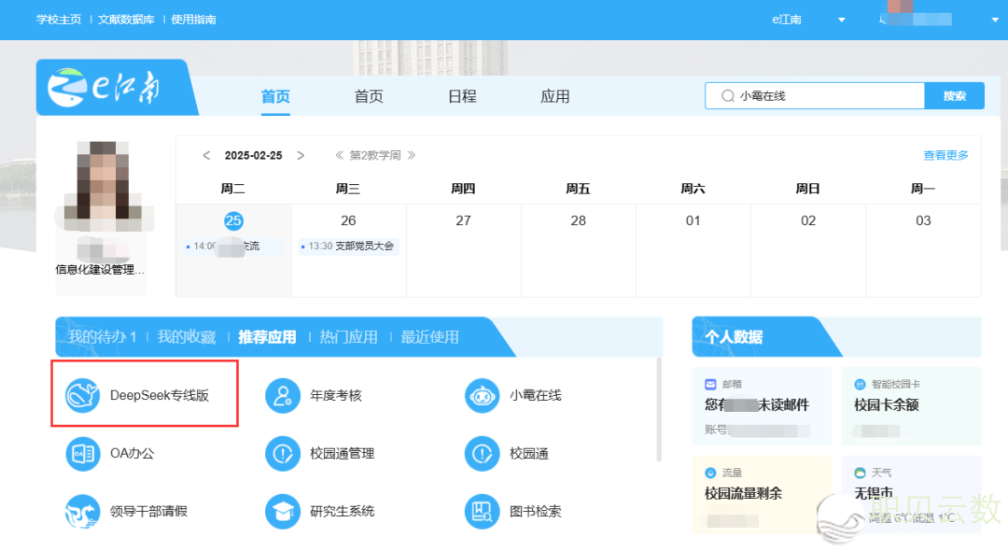Viewport: 1008px width, 551px height.
Task: Select date 28 in calendar
Action: coord(579,221)
